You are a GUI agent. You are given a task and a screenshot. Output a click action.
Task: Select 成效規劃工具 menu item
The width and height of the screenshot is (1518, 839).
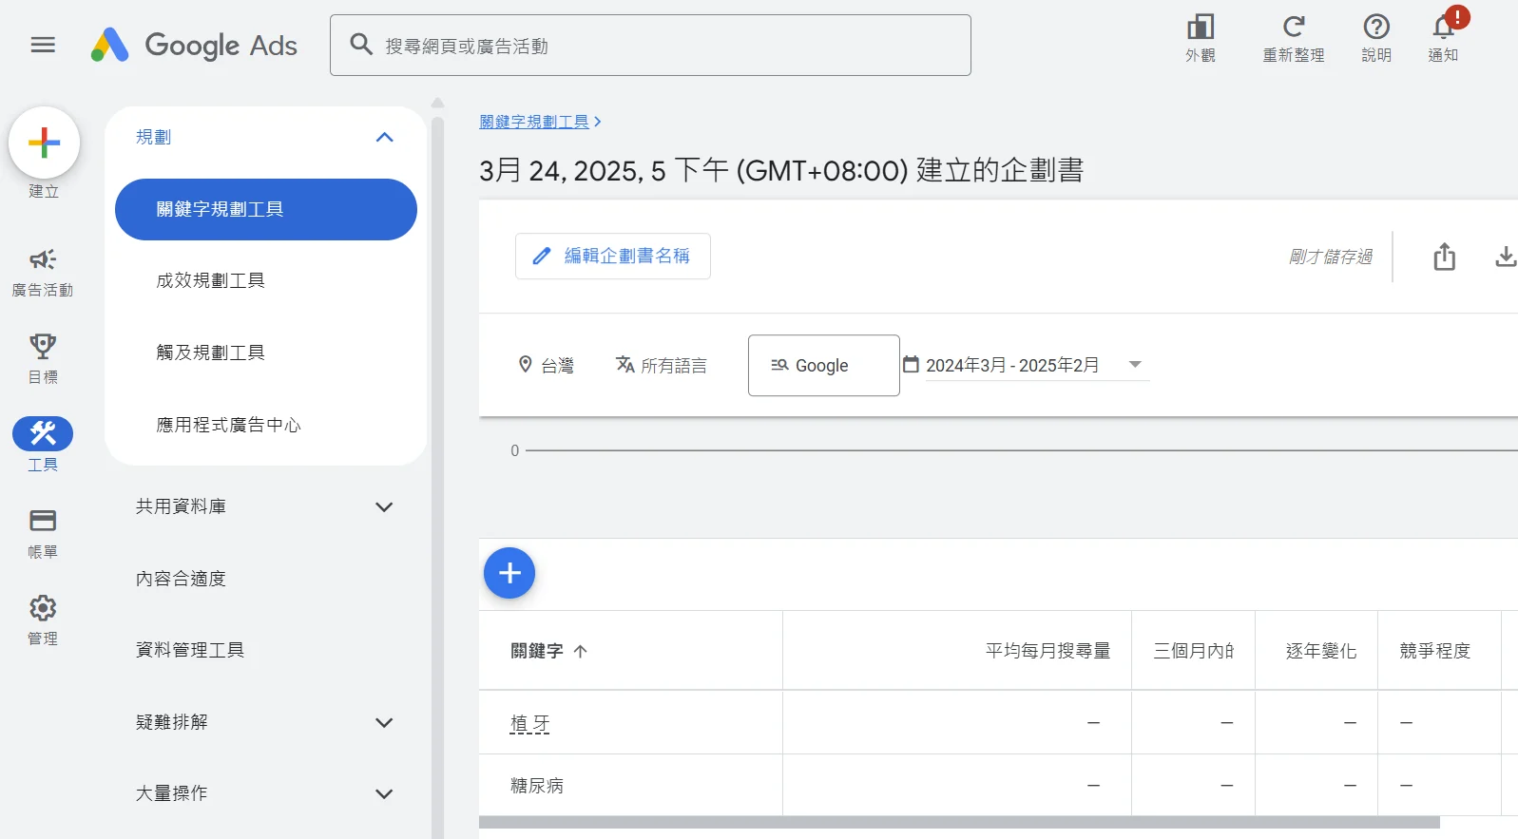pyautogui.click(x=211, y=280)
